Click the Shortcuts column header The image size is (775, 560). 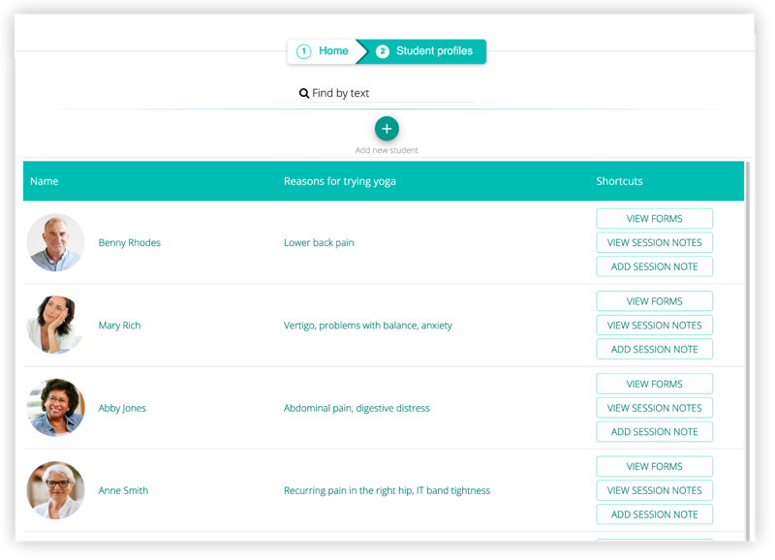point(619,181)
